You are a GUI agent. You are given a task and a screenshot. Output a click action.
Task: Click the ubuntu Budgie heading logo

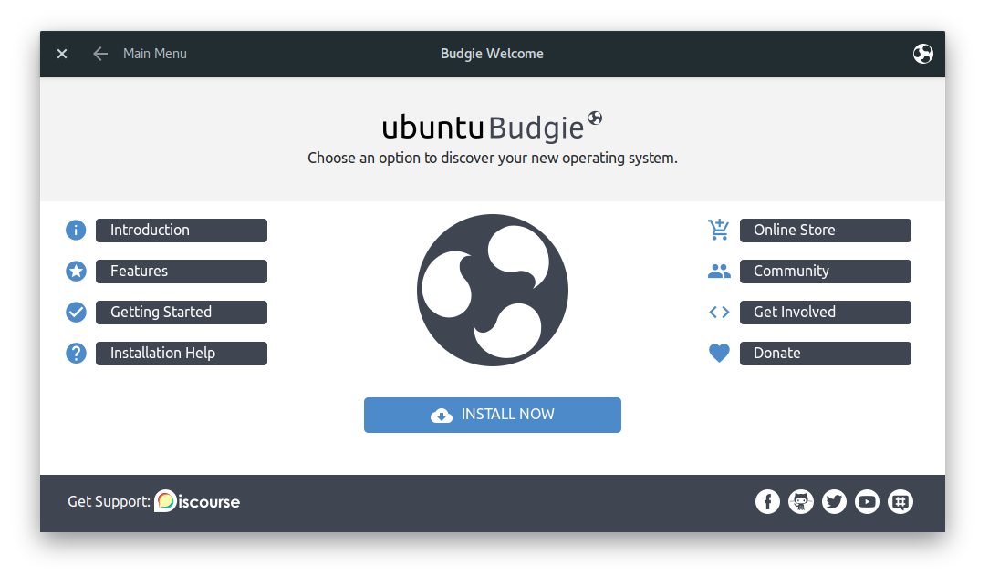coord(492,126)
